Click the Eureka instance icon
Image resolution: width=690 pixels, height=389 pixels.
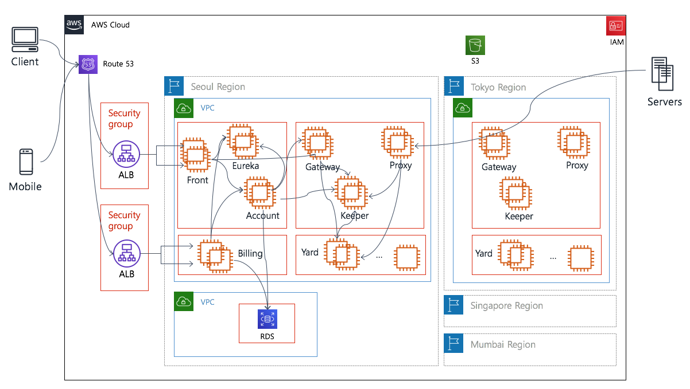pyautogui.click(x=242, y=140)
